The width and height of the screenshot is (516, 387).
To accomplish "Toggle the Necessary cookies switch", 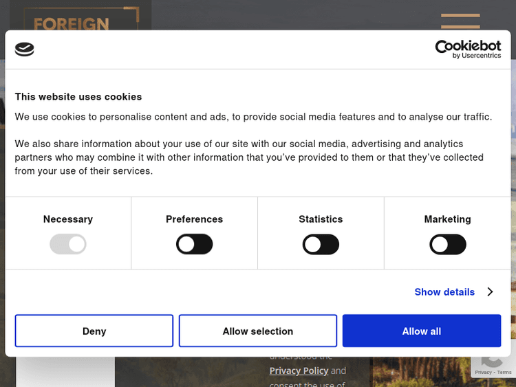I will (x=68, y=244).
